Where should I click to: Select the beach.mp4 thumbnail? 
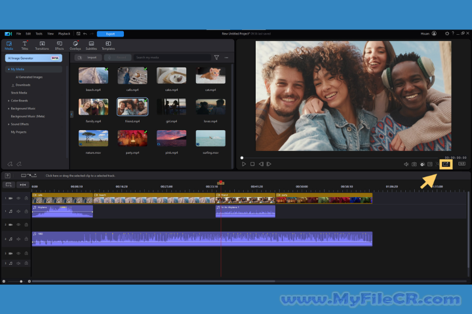pyautogui.click(x=93, y=75)
